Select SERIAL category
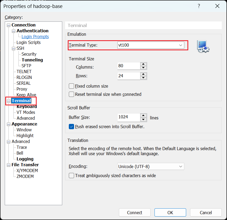This screenshot has width=227, height=220. 24,83
